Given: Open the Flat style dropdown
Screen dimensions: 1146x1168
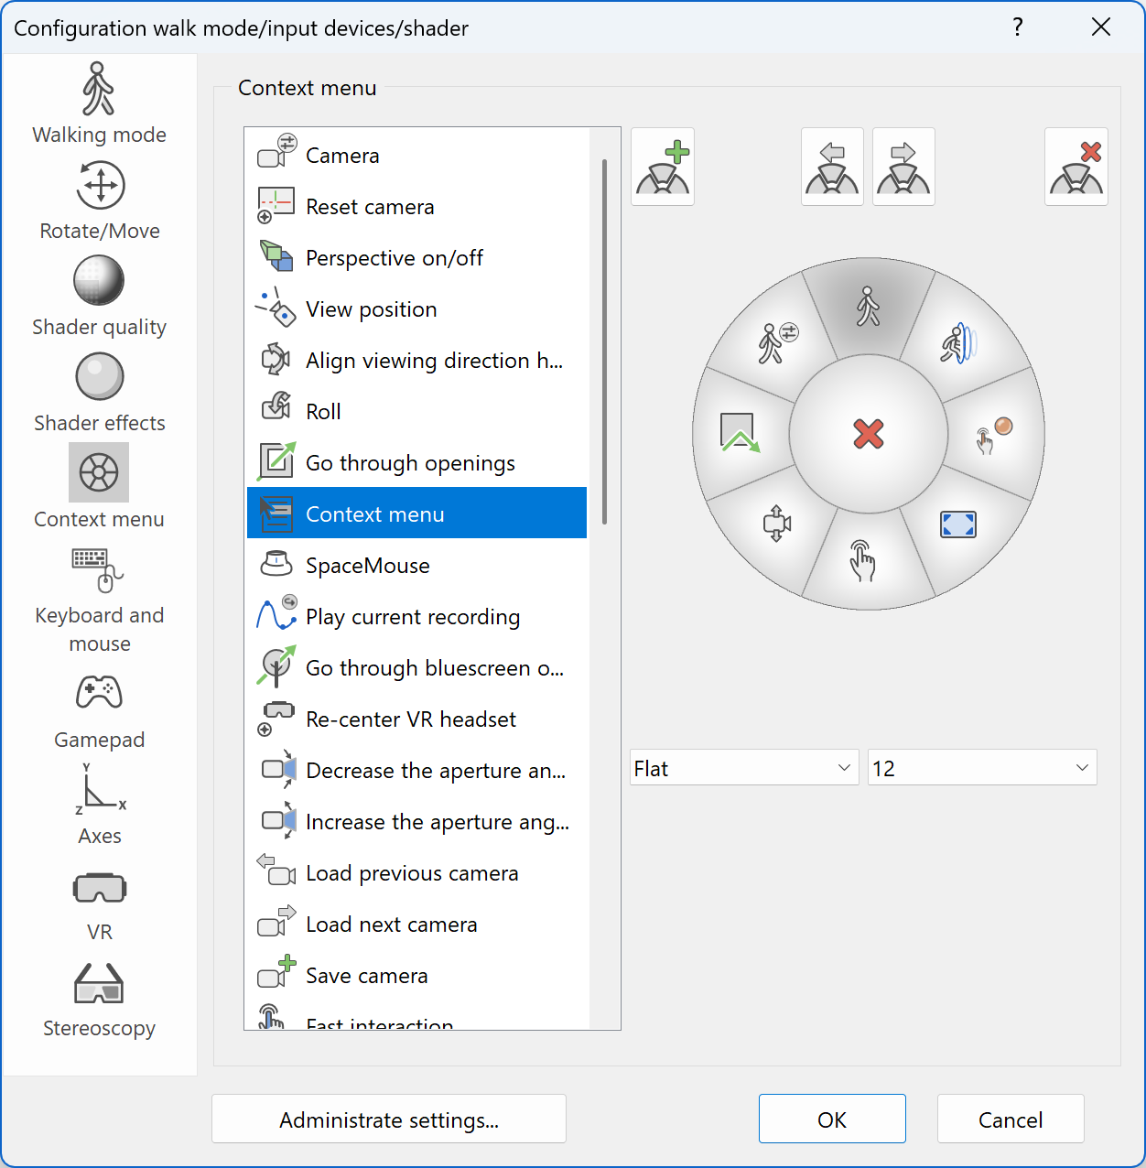Looking at the screenshot, I should (x=743, y=768).
